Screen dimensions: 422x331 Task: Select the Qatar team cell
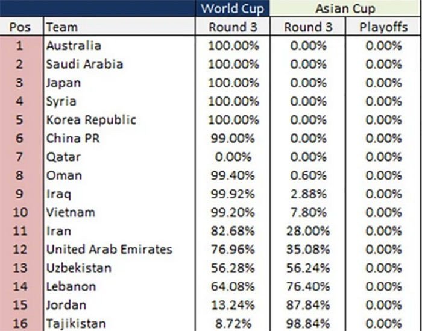point(64,157)
